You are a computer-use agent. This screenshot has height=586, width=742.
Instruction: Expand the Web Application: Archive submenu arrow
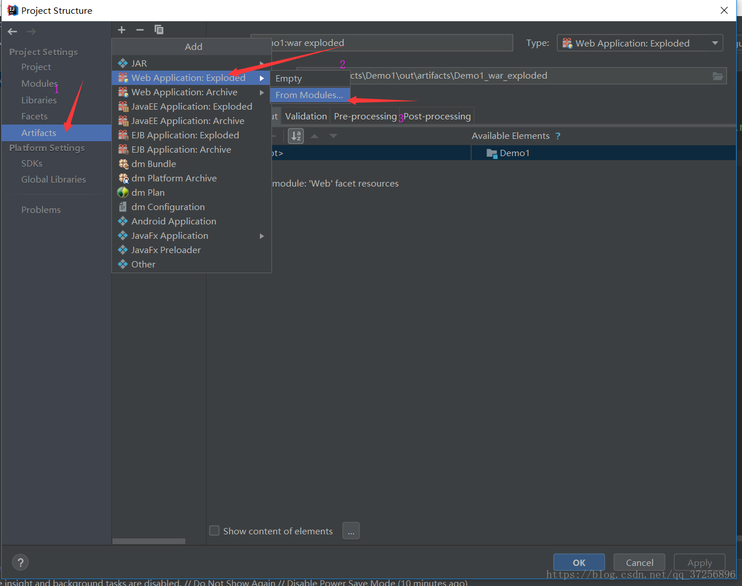pyautogui.click(x=262, y=92)
